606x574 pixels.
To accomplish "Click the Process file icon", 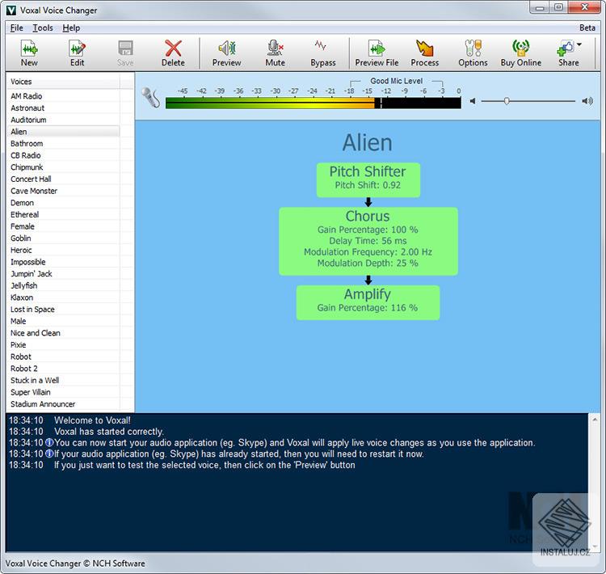I will click(x=424, y=53).
